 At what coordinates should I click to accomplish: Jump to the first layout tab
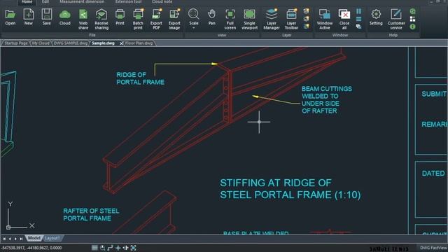(4, 239)
